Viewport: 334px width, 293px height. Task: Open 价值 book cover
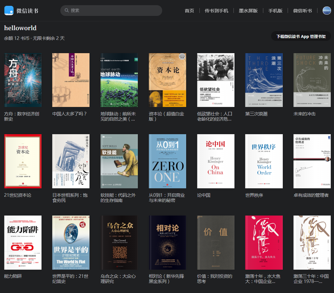pos(216,242)
